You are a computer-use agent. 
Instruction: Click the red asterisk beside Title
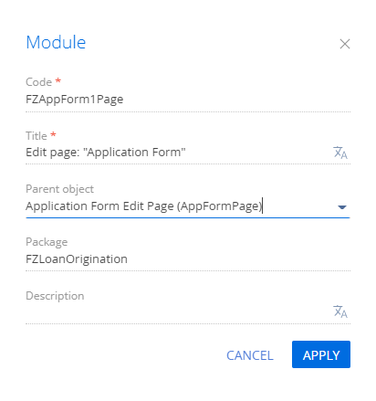click(x=53, y=134)
